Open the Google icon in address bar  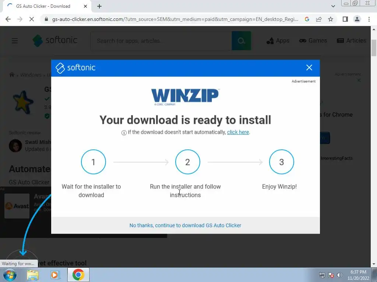coord(307,19)
